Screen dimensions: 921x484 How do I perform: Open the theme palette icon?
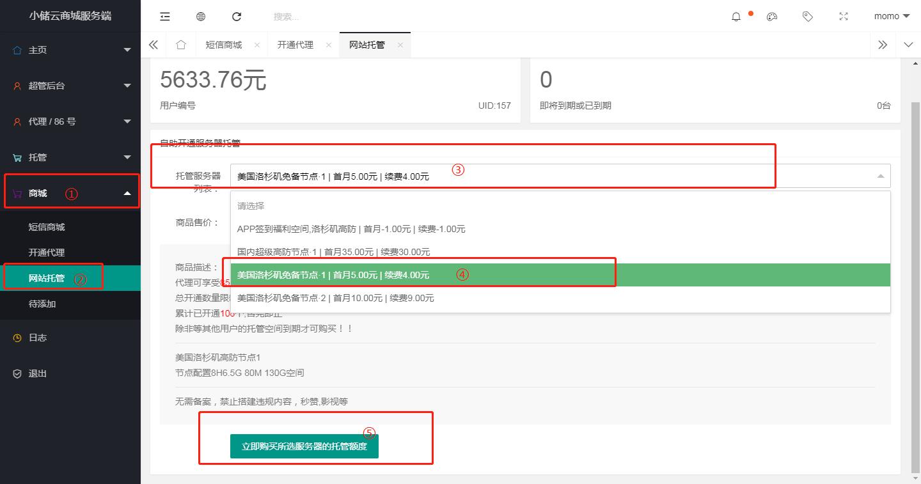pos(772,17)
